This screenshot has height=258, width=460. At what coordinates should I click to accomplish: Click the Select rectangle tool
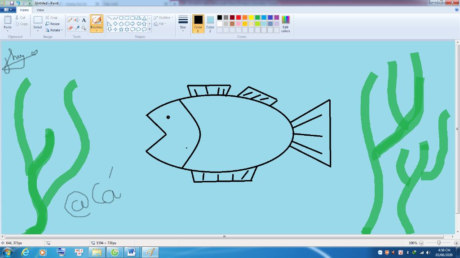point(38,20)
